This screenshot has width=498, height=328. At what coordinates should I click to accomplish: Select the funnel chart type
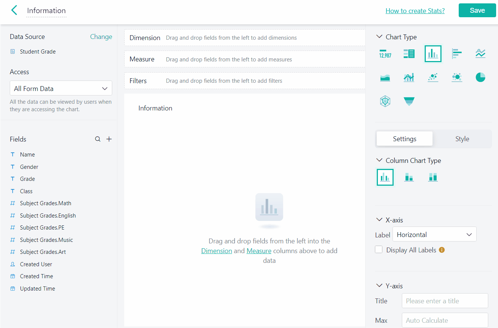point(409,101)
